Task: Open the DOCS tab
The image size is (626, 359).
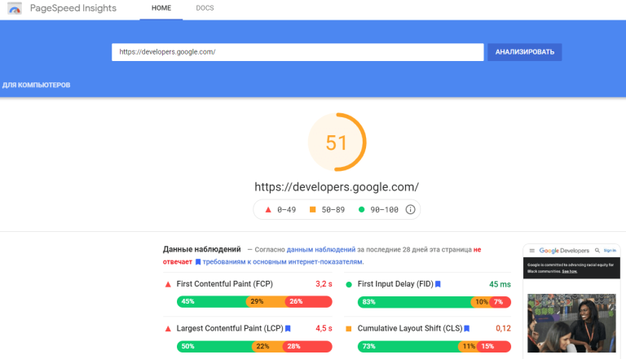Action: point(205,8)
